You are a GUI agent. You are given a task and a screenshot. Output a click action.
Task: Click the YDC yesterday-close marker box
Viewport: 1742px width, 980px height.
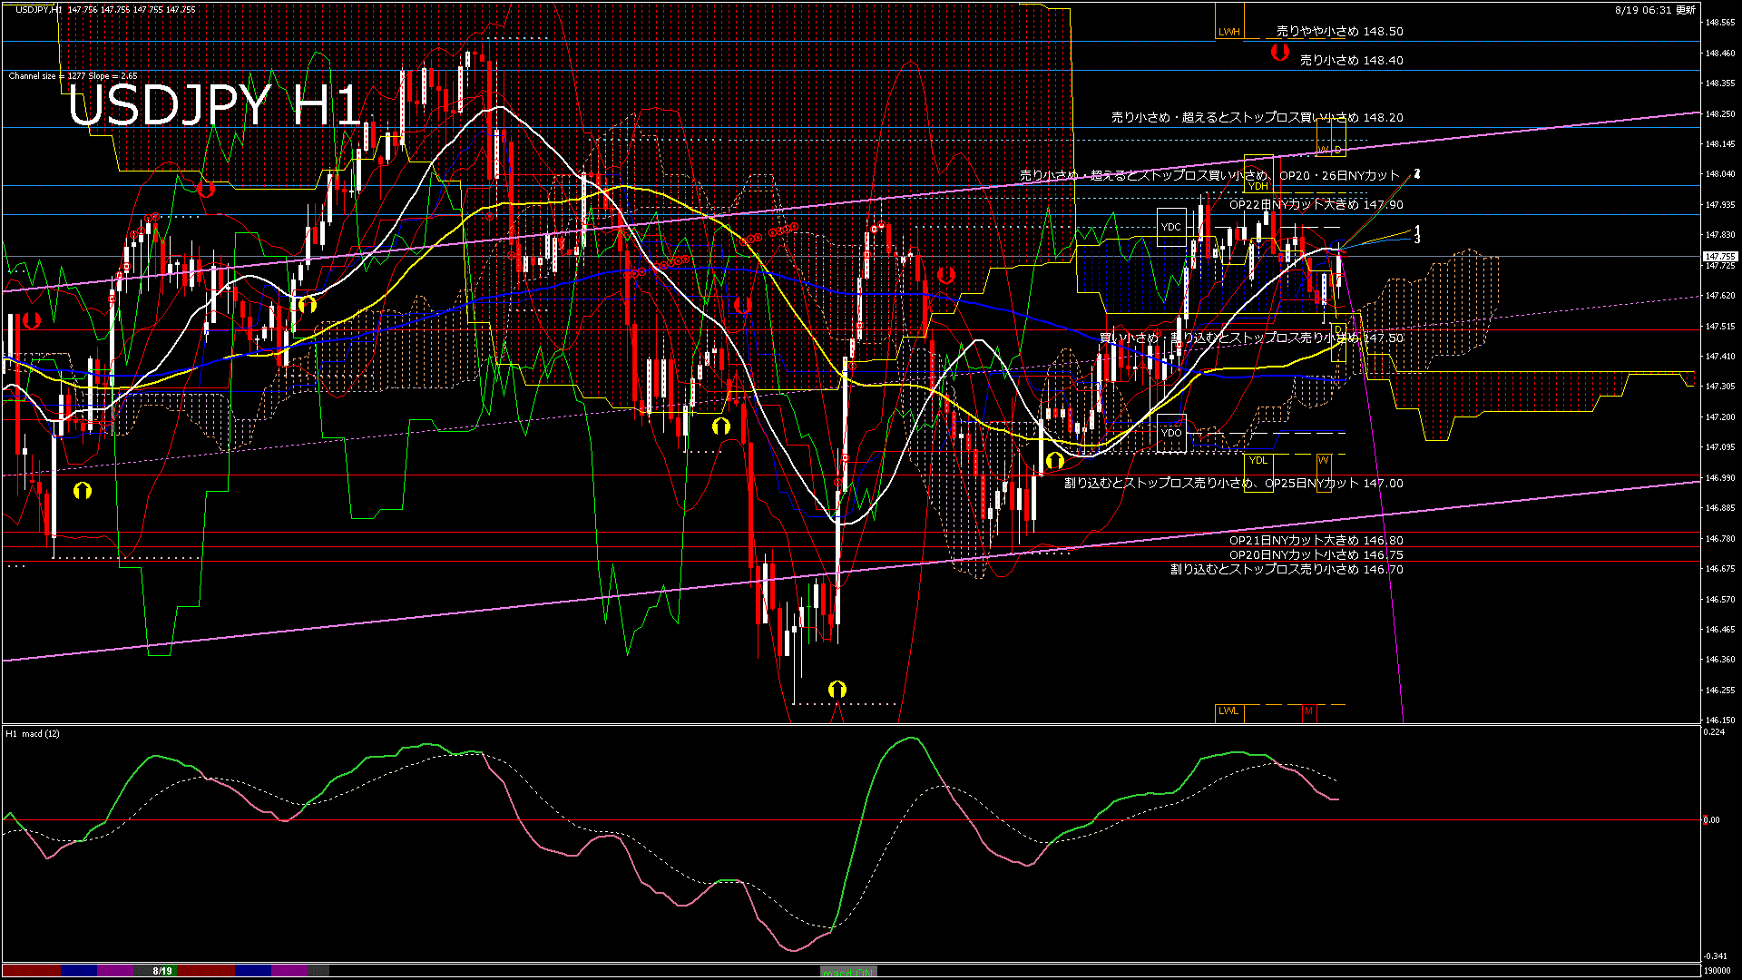[x=1170, y=227]
